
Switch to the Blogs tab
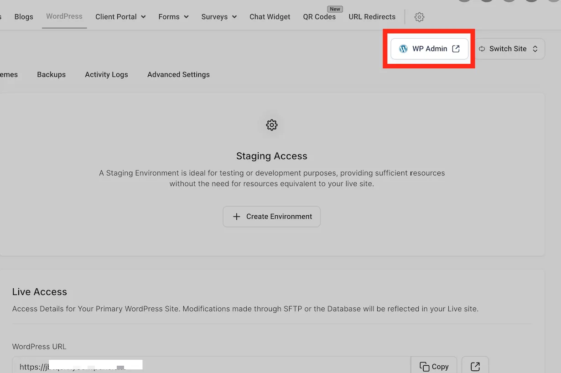click(x=24, y=17)
